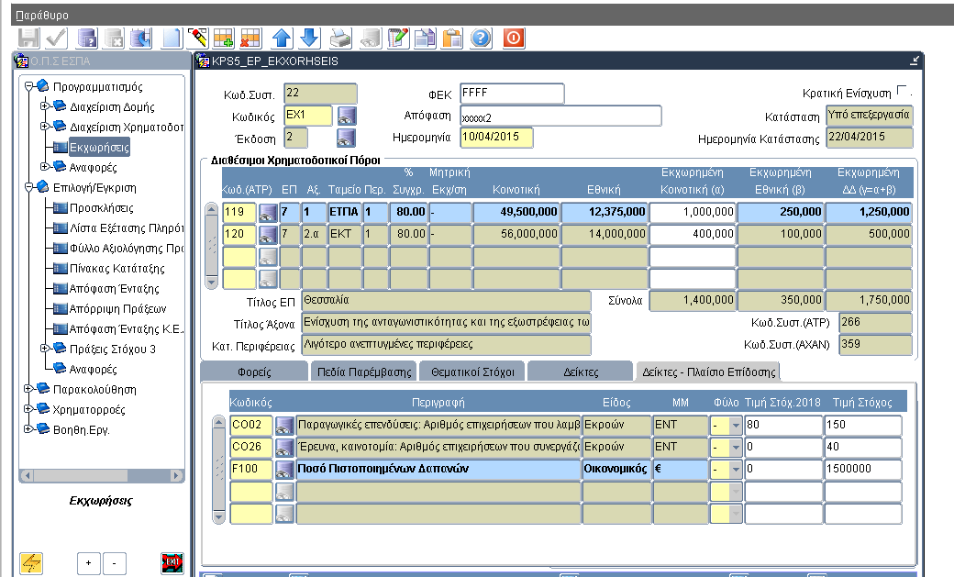The image size is (954, 577).
Task: Click the Cancel Query database icon
Action: coord(114,38)
